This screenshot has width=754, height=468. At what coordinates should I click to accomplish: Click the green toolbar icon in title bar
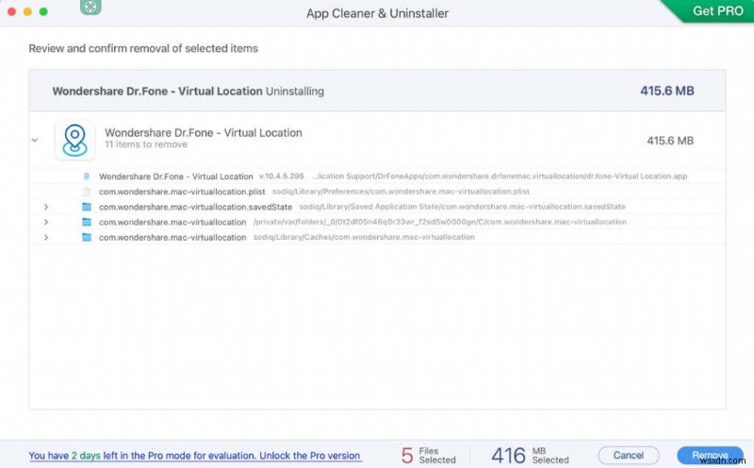point(91,8)
